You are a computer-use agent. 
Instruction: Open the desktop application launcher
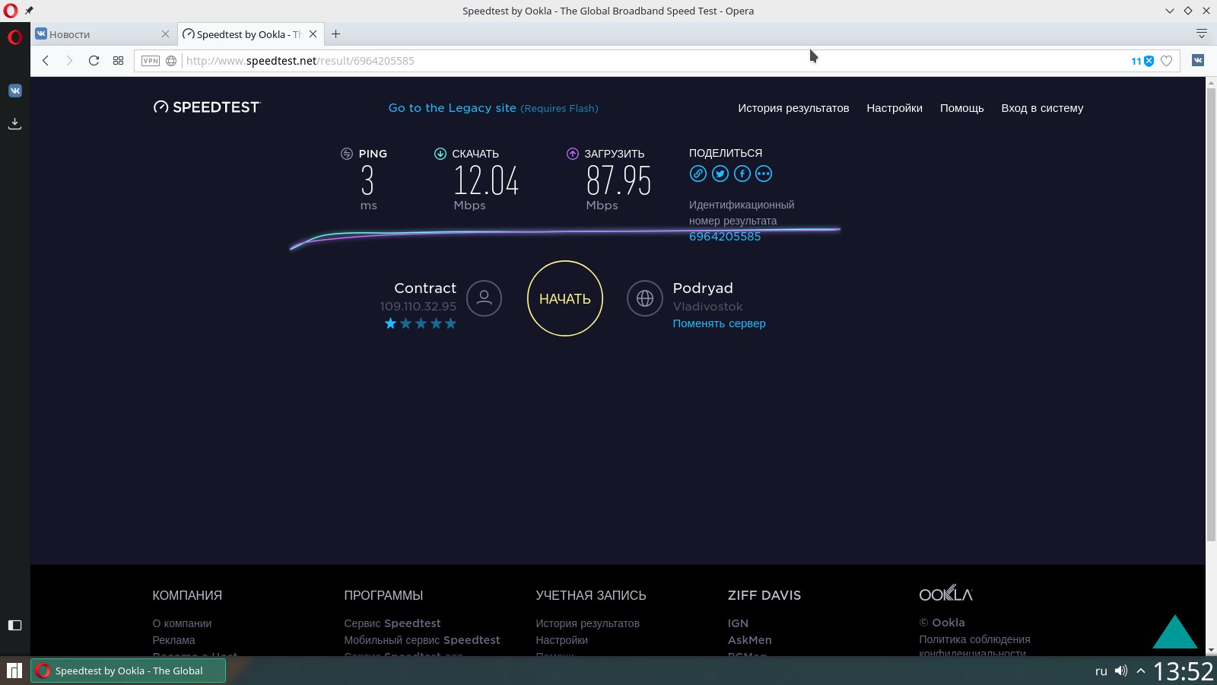[14, 671]
